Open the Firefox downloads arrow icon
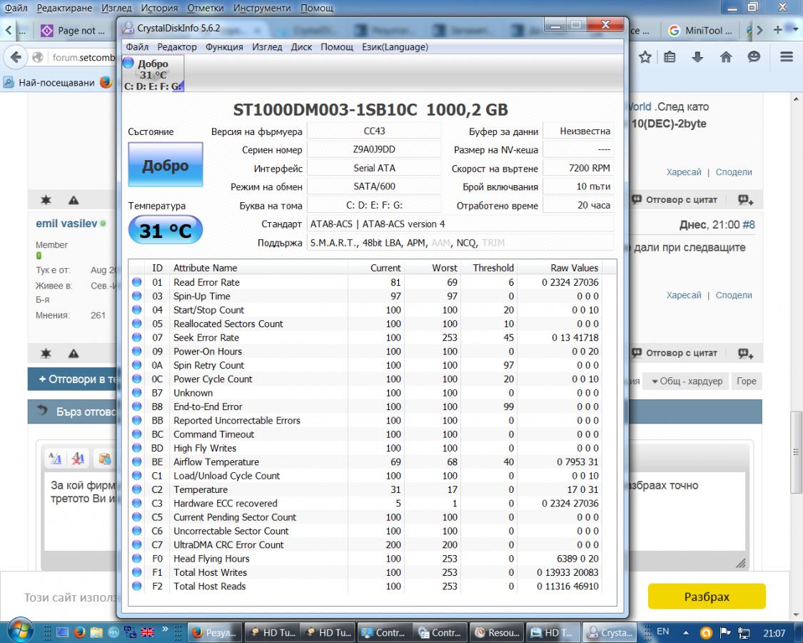 (697, 57)
